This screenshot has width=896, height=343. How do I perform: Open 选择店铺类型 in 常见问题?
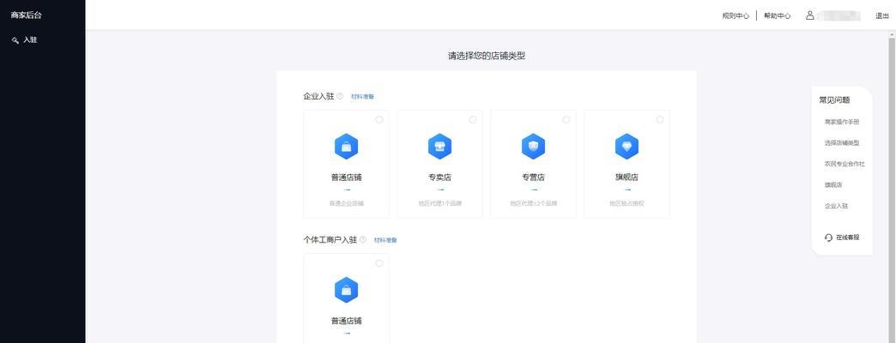pyautogui.click(x=842, y=142)
